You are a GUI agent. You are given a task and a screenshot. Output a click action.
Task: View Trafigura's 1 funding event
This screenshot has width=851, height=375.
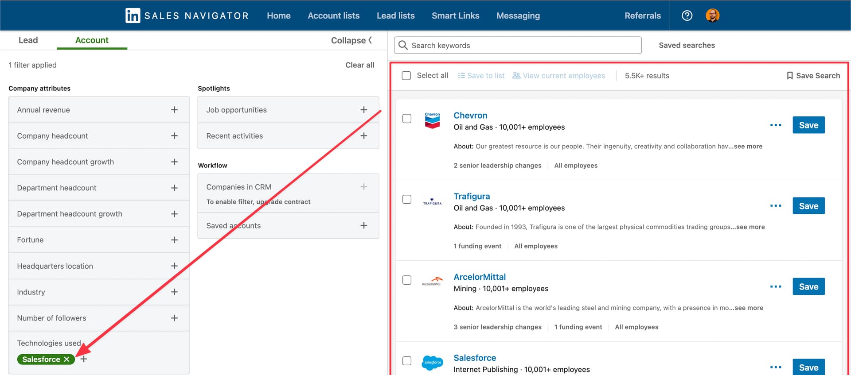[x=477, y=246]
